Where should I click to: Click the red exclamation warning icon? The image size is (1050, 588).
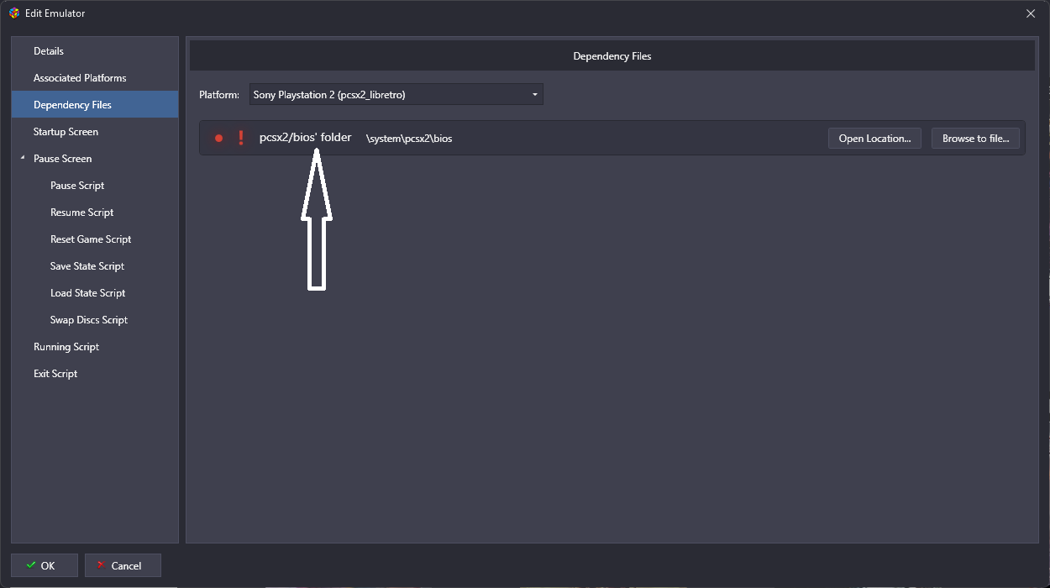pyautogui.click(x=241, y=138)
